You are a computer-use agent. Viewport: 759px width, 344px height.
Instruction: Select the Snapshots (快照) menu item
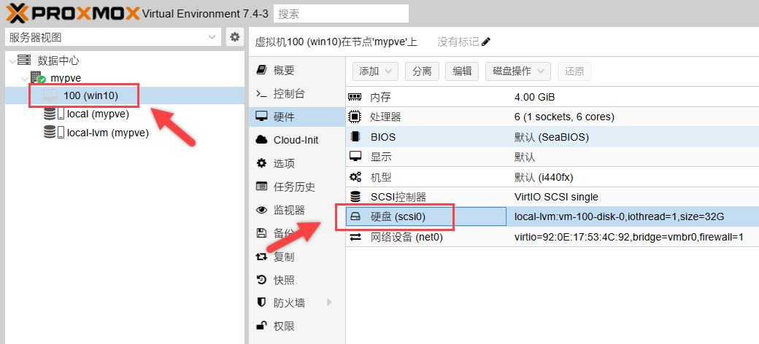[x=284, y=280]
